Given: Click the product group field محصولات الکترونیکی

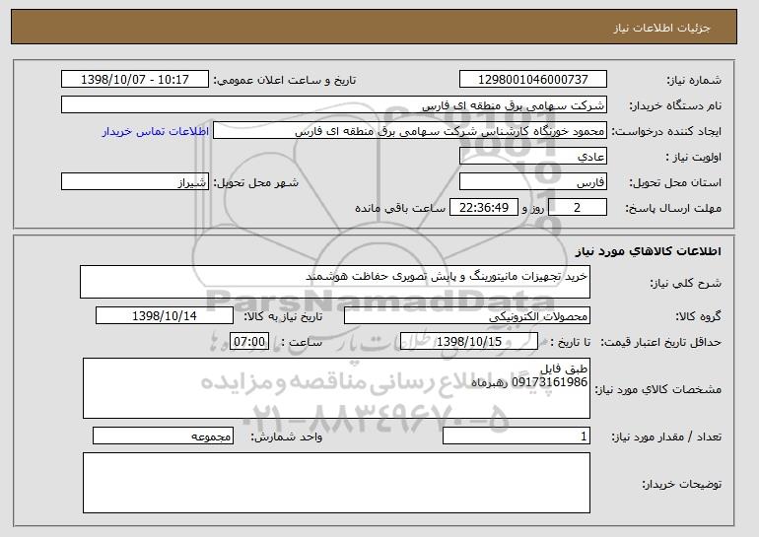Looking at the screenshot, I should point(467,316).
